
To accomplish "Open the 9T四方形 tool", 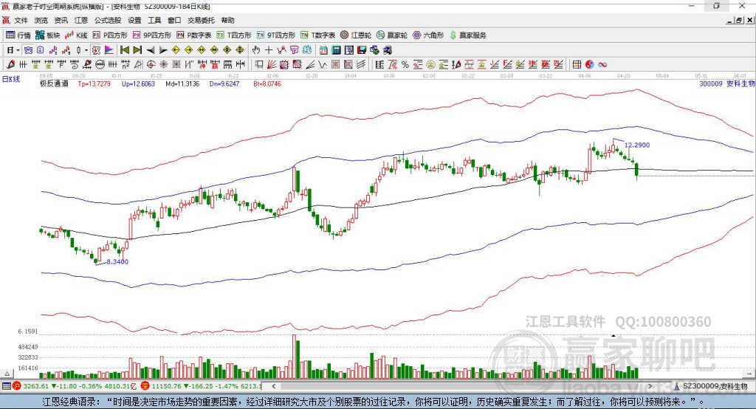I will pos(276,35).
